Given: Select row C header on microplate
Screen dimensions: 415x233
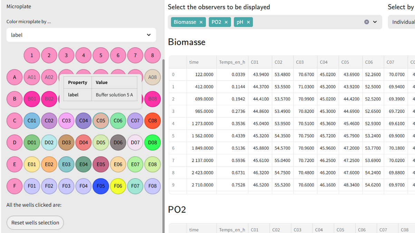Looking at the screenshot, I should tap(15, 121).
